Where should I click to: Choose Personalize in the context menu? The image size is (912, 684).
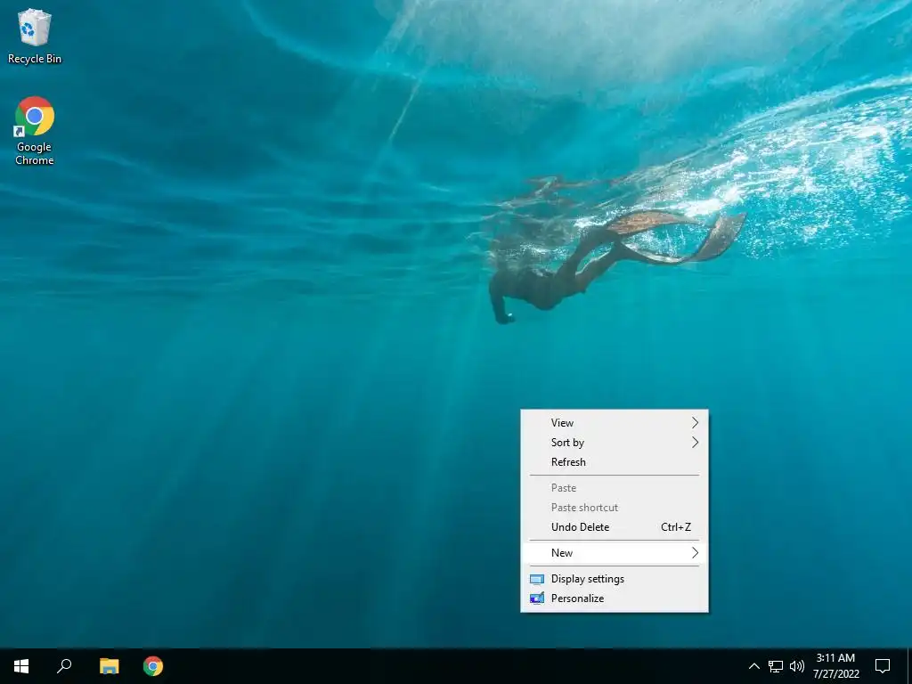pos(615,598)
